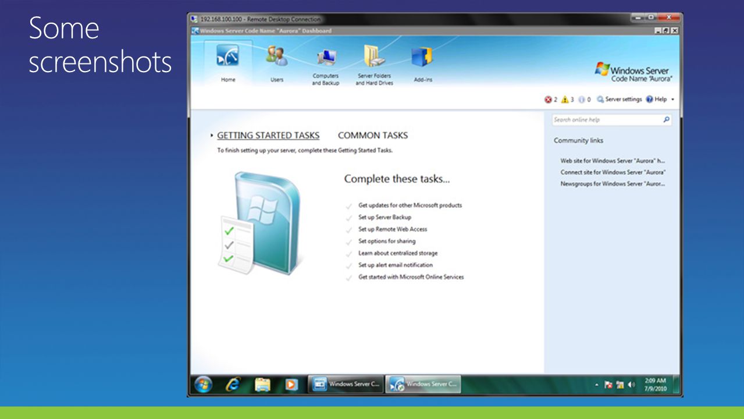This screenshot has height=419, width=744.
Task: Click the search magnifier icon
Action: coord(667,120)
